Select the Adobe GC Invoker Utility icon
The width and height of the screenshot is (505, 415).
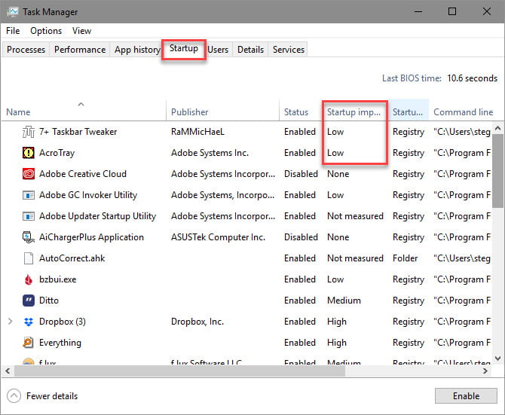click(x=29, y=195)
